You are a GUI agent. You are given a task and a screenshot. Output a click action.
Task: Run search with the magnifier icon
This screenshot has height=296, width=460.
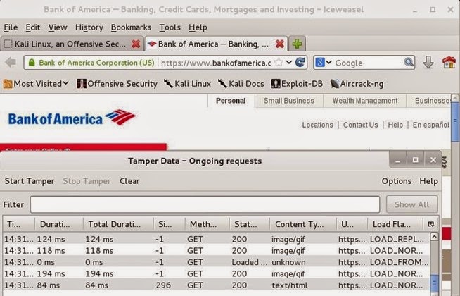tap(409, 62)
